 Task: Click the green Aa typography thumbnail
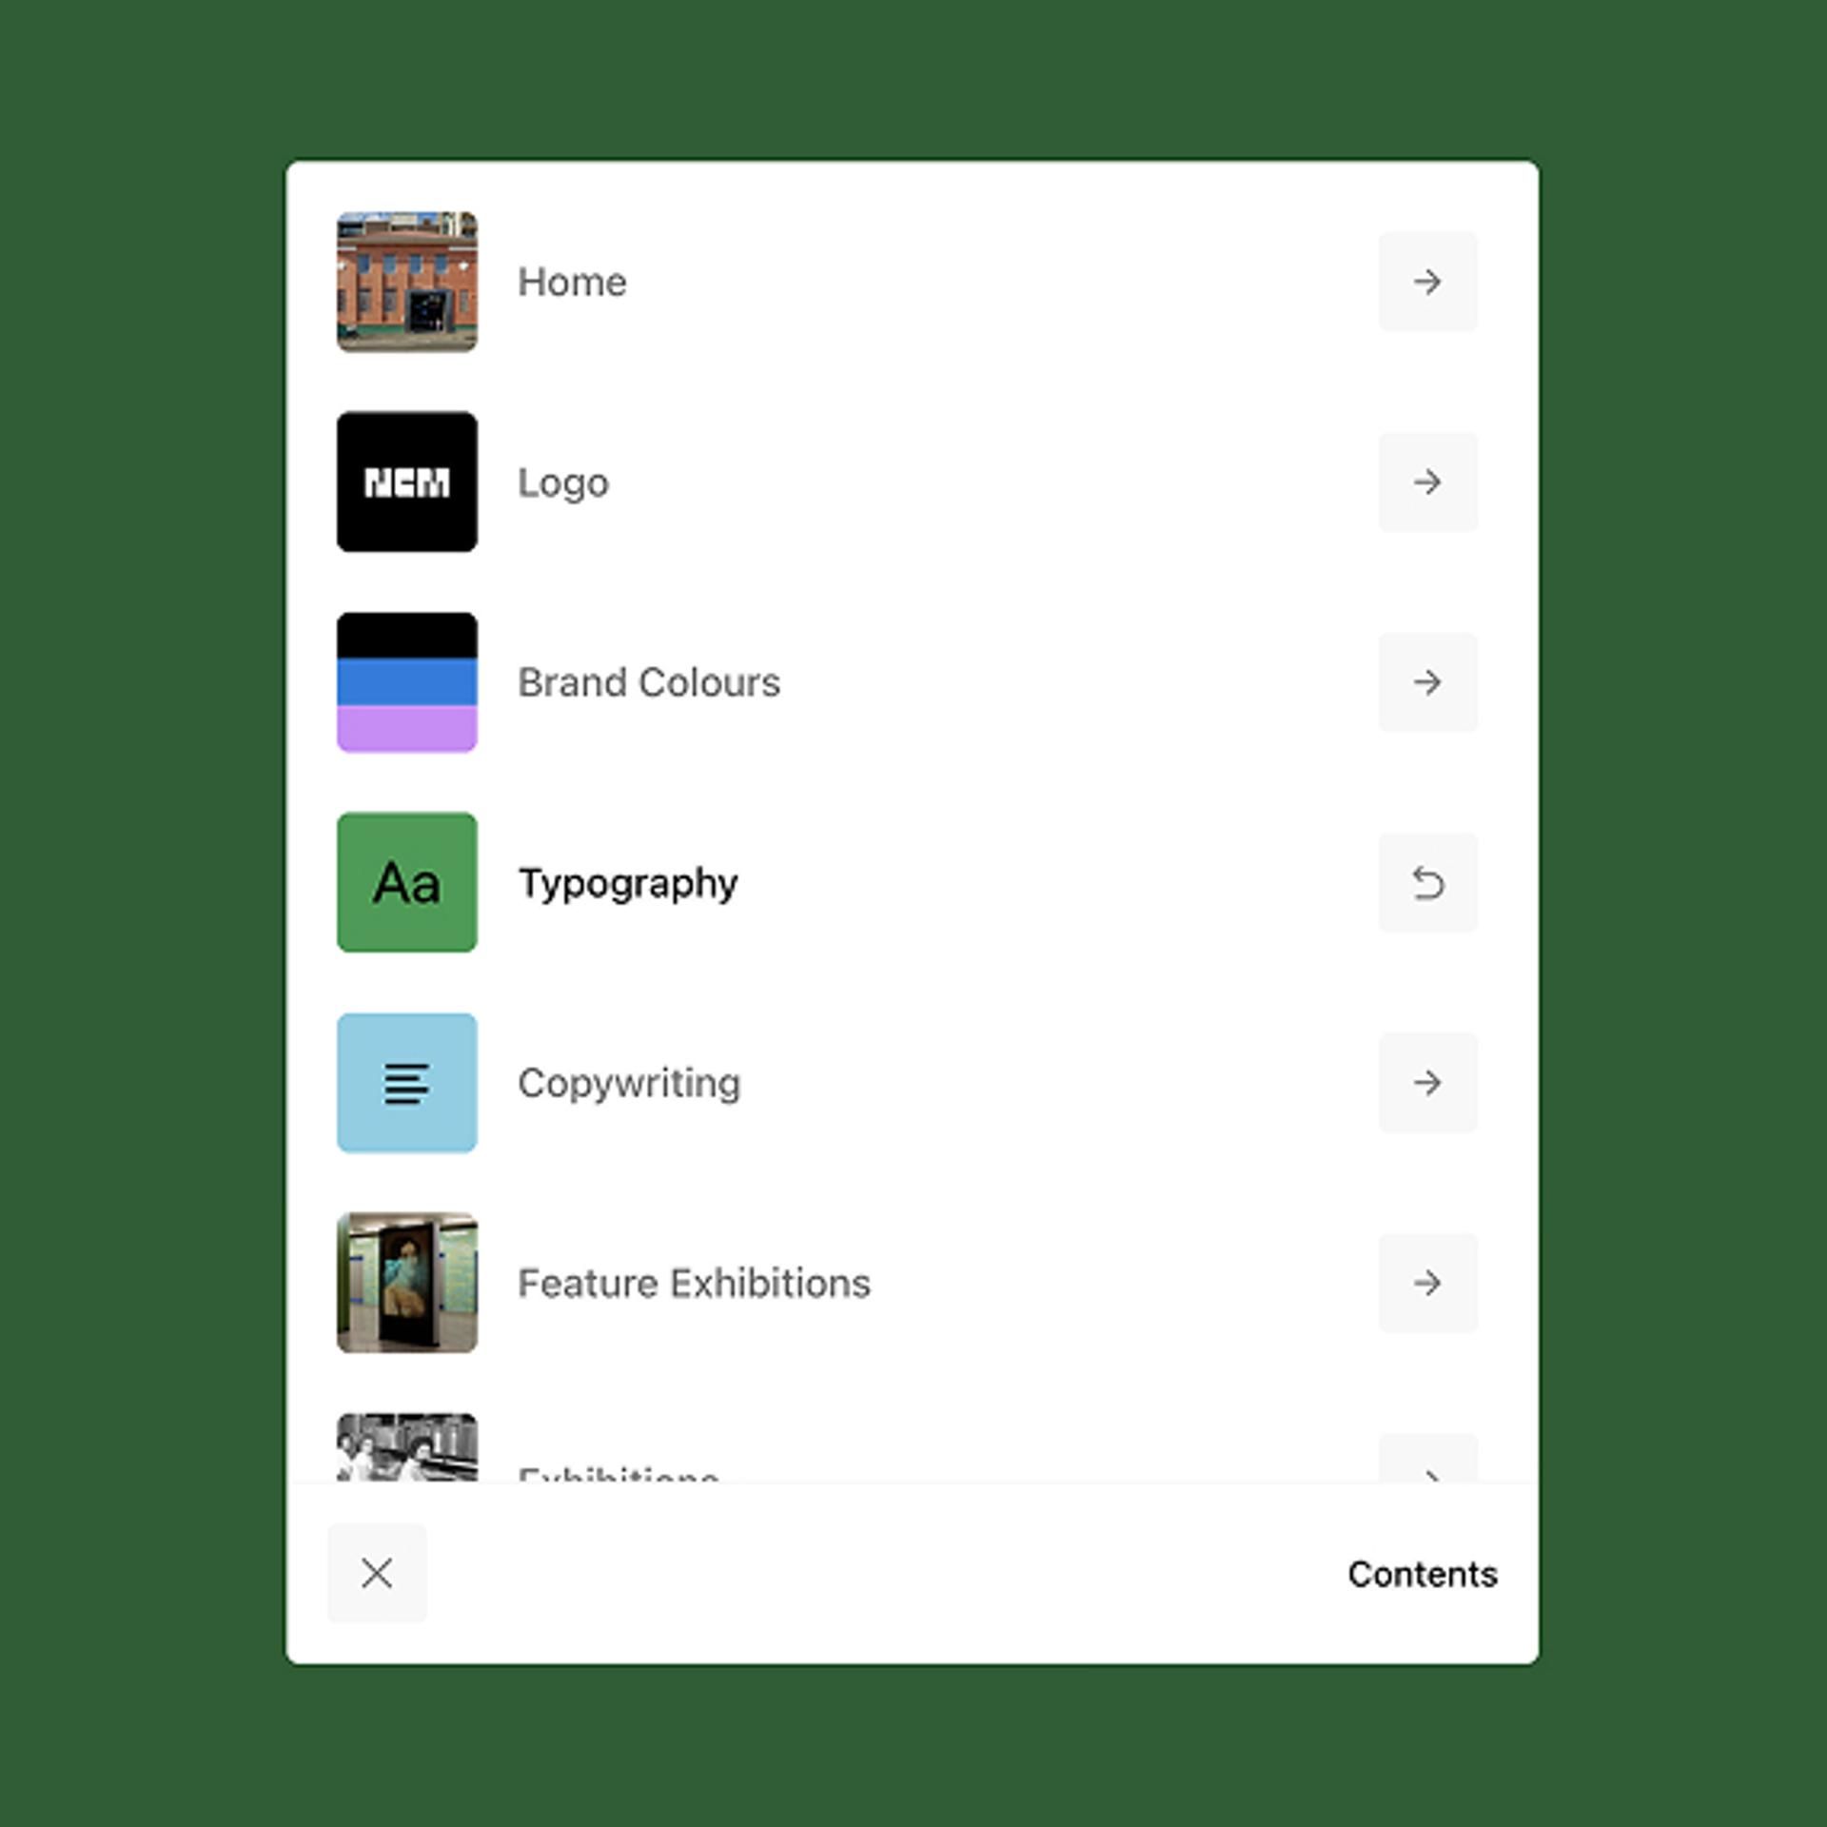(x=407, y=882)
